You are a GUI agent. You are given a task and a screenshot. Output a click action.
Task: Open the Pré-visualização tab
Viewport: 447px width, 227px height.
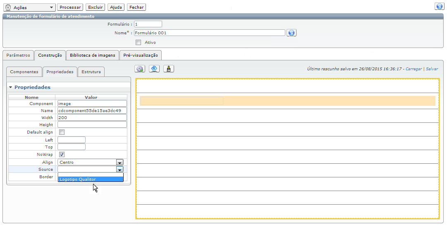click(x=141, y=55)
